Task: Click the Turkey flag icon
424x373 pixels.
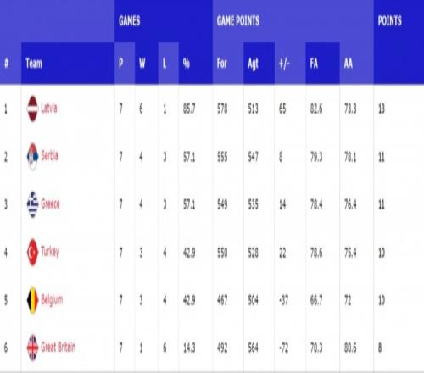Action: tap(32, 252)
